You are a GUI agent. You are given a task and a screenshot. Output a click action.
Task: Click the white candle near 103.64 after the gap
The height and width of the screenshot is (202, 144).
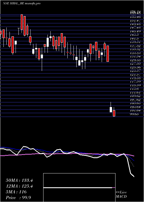[111, 109]
